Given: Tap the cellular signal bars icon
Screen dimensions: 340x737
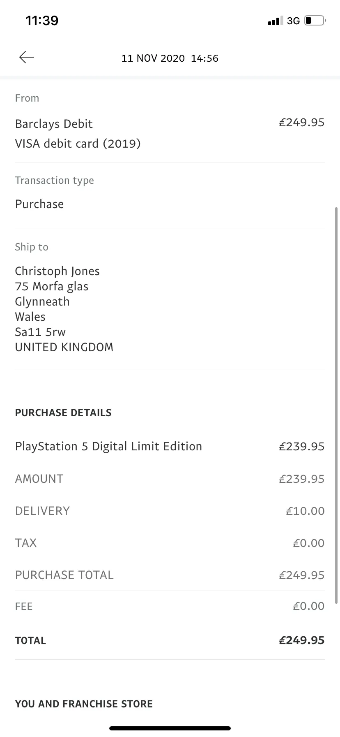Looking at the screenshot, I should tap(275, 21).
